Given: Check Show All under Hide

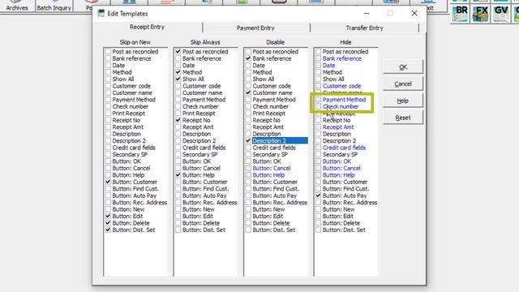Looking at the screenshot, I should [x=319, y=79].
